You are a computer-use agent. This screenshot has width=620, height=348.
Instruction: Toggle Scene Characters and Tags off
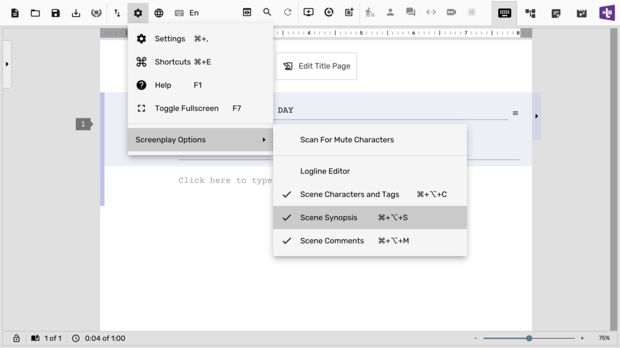coord(350,194)
